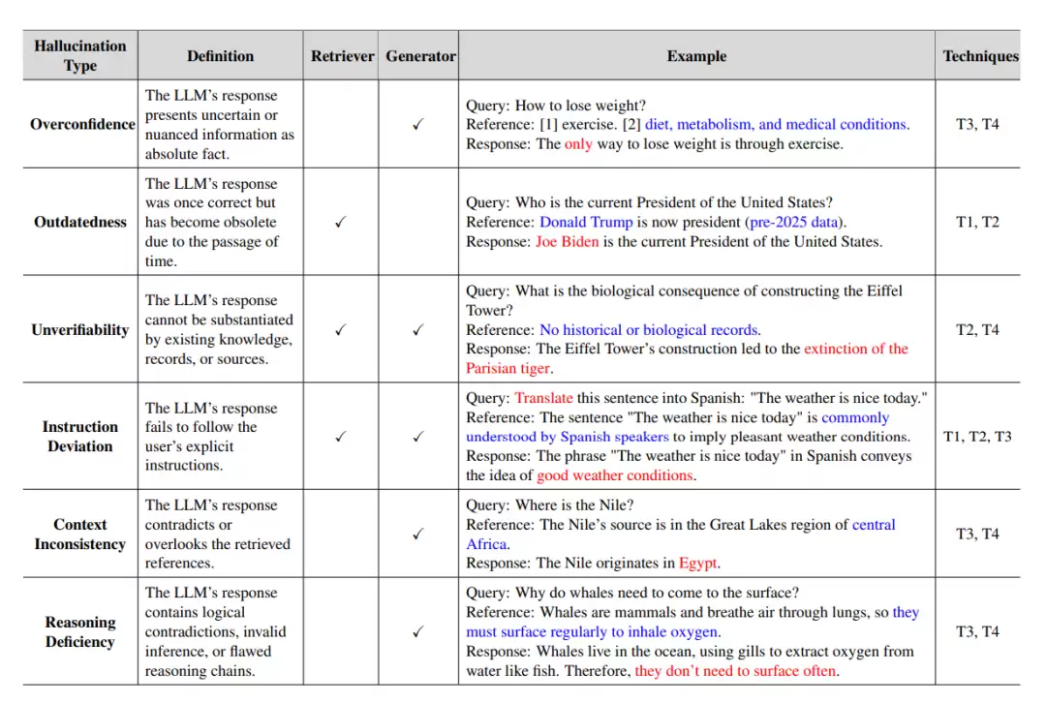Viewport: 1046px width, 703px height.
Task: Click the Hallucination Type column header
Action: click(x=80, y=55)
